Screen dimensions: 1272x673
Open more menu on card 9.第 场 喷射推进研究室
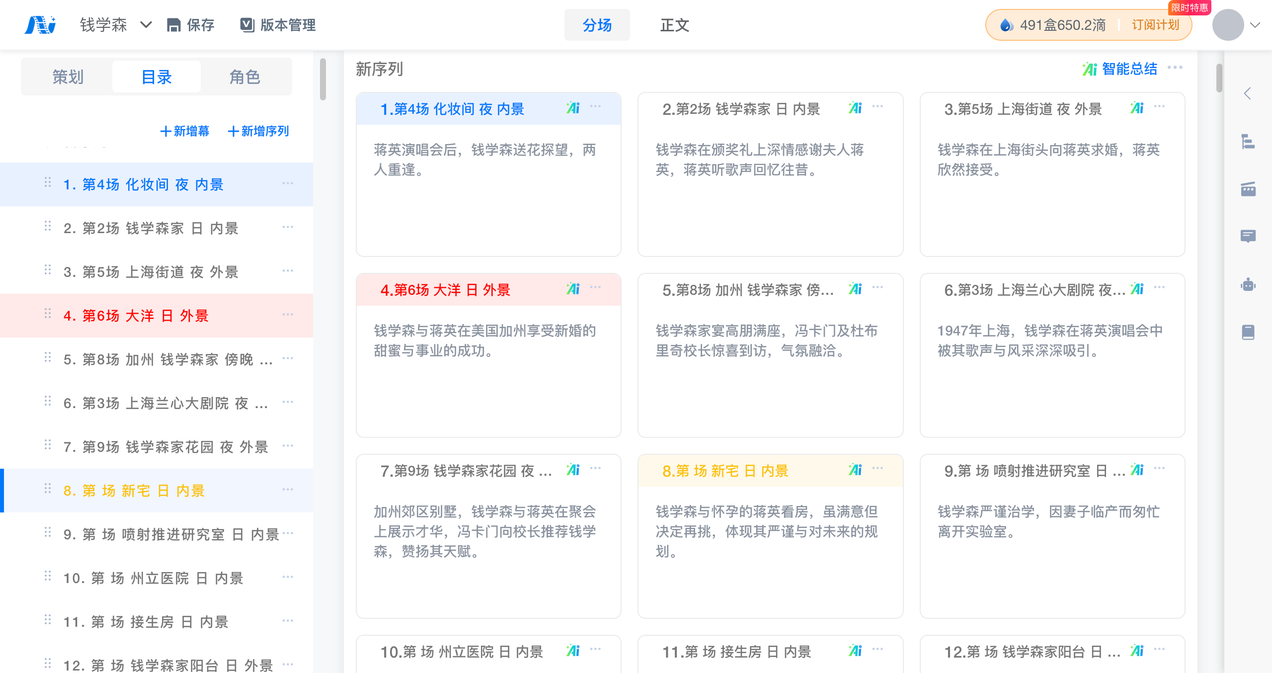click(1159, 468)
